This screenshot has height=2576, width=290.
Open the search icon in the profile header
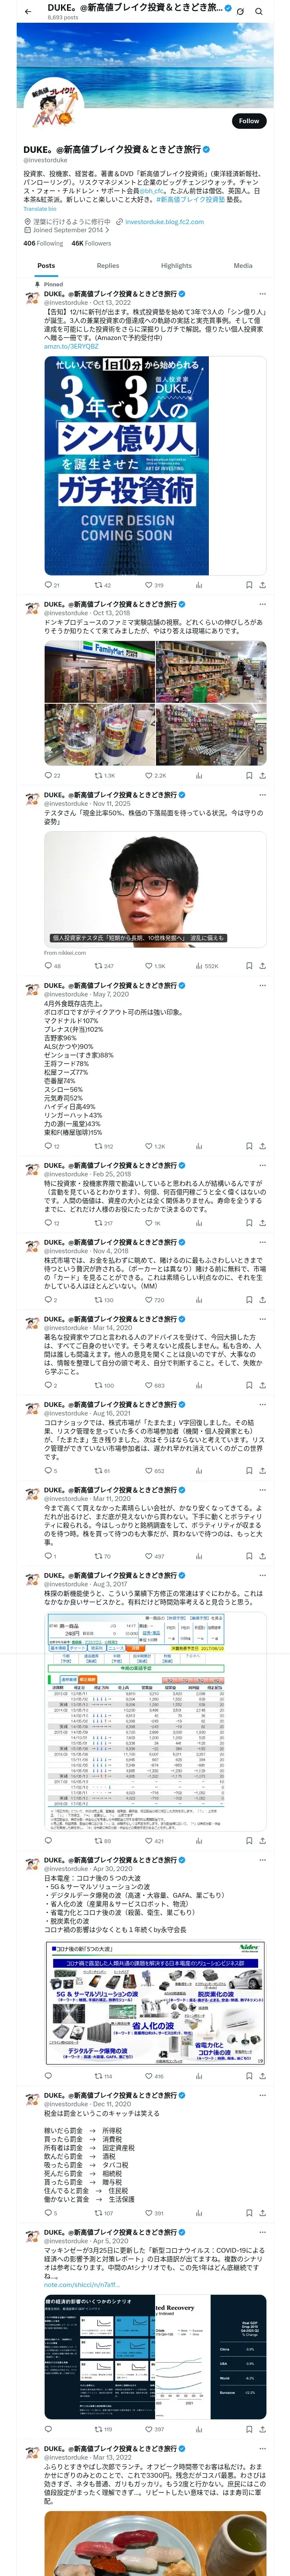(259, 11)
